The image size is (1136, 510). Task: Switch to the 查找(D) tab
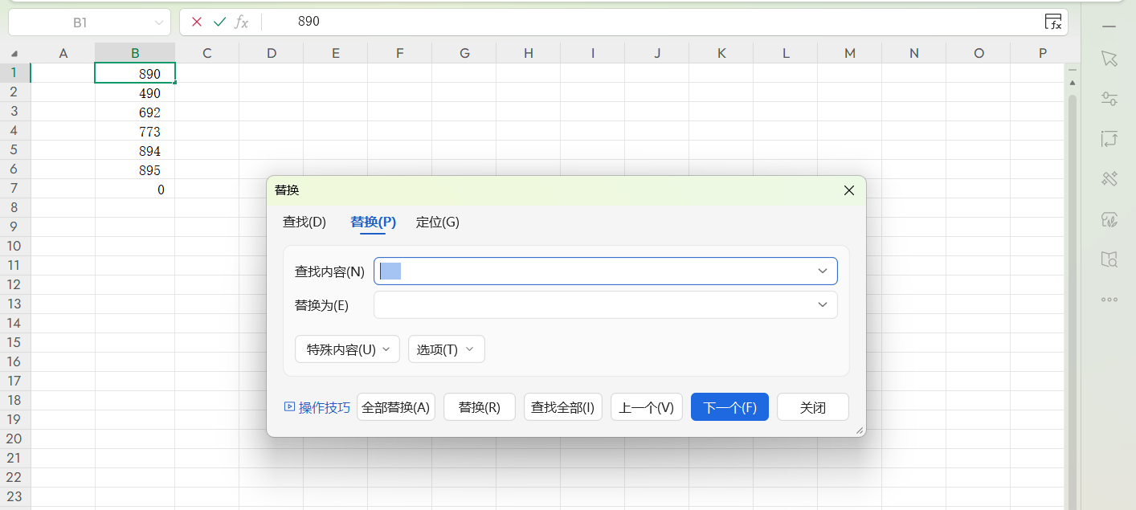point(304,222)
